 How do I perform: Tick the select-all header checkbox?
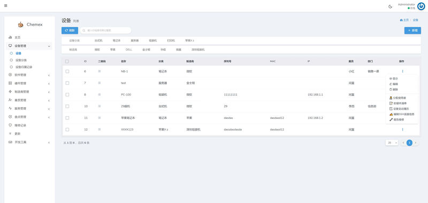(67, 61)
